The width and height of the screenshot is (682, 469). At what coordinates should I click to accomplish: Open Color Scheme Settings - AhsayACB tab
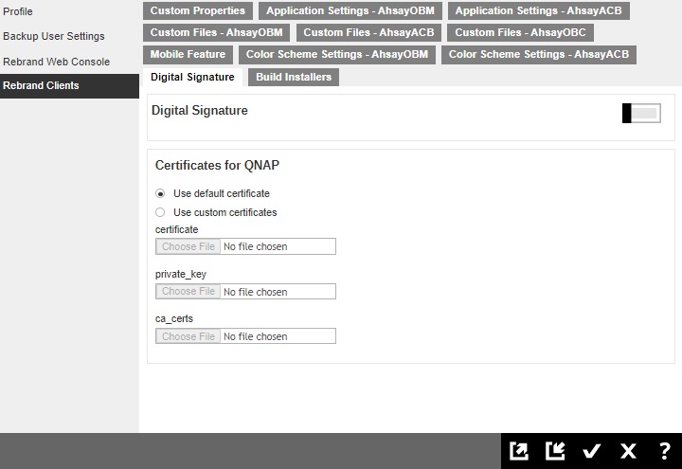pyautogui.click(x=538, y=55)
